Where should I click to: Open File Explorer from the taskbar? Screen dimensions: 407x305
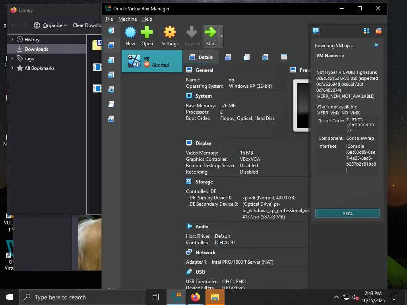(215, 297)
